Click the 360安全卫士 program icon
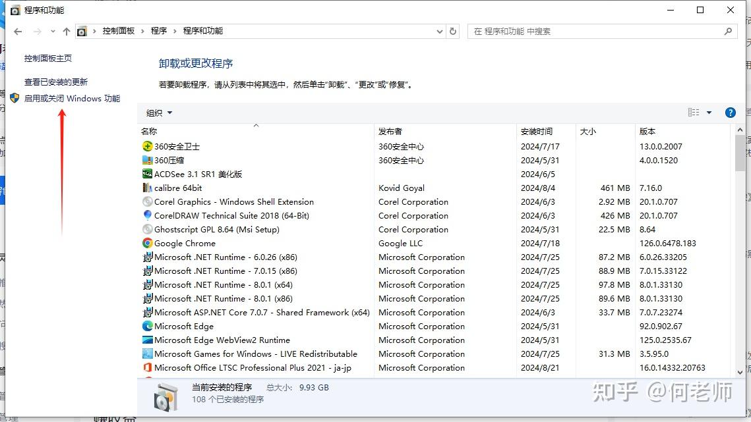Screen dimensions: 751x422 148,146
